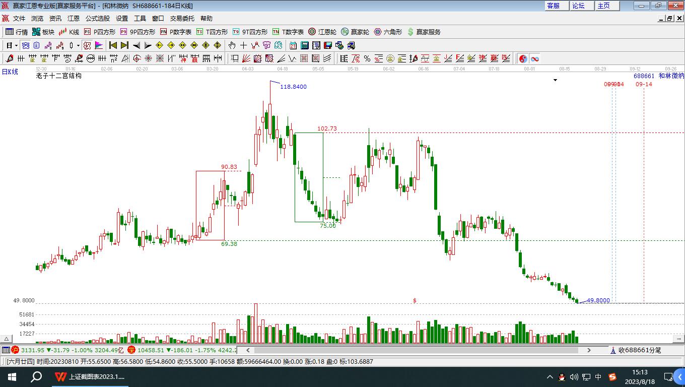Open the calendar icon showing 21
The width and height of the screenshot is (685, 387).
[293, 45]
